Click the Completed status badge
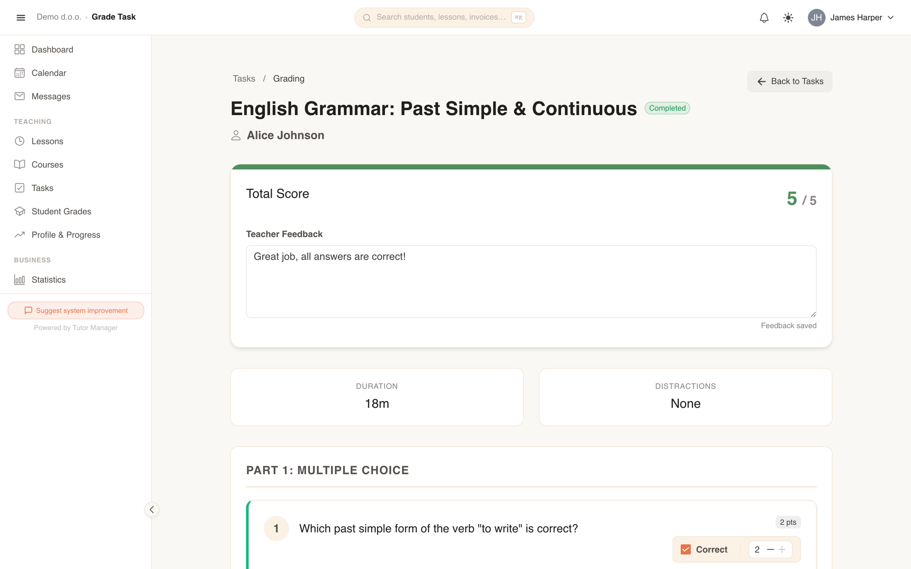 [x=667, y=108]
